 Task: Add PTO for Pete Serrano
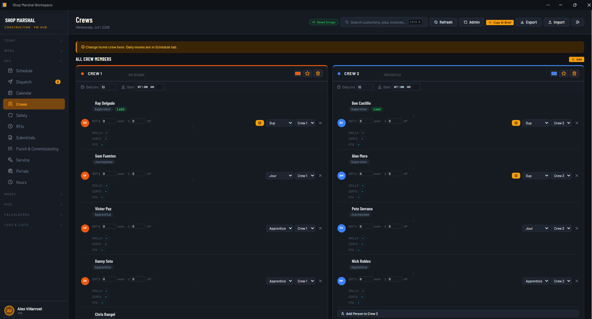[x=359, y=250]
